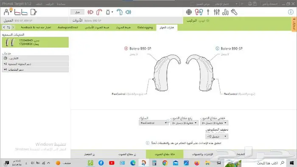This screenshot has width=297, height=167.
Task: Select the خيارات الجهاز tab
Action: 167,28
